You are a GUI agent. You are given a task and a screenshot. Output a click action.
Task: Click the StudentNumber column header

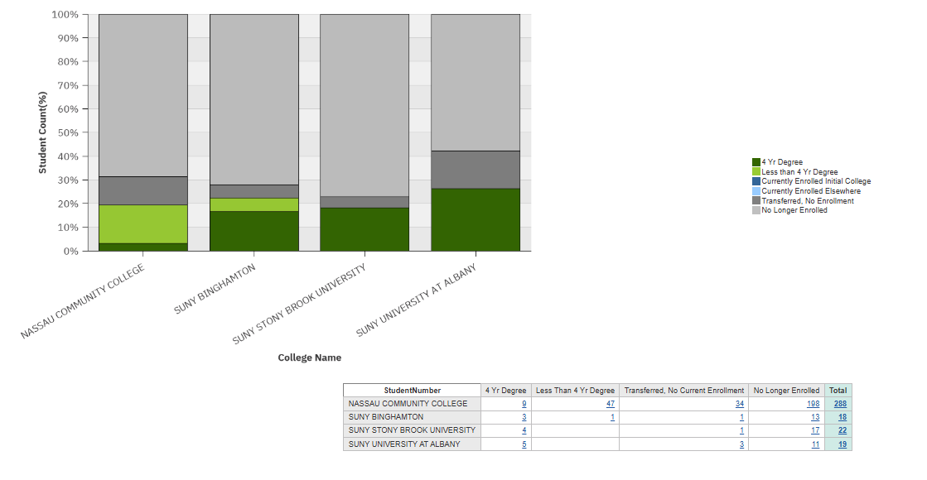[412, 391]
